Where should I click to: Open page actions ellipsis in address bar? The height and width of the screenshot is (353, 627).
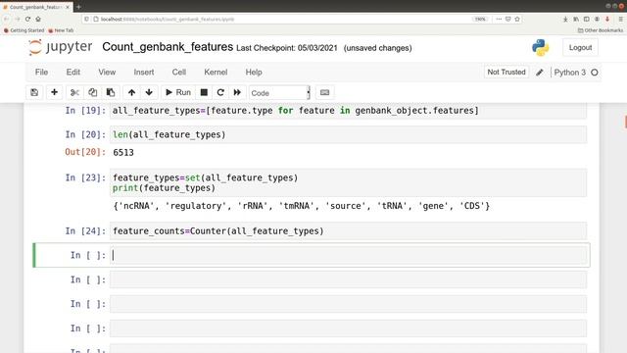[499, 19]
